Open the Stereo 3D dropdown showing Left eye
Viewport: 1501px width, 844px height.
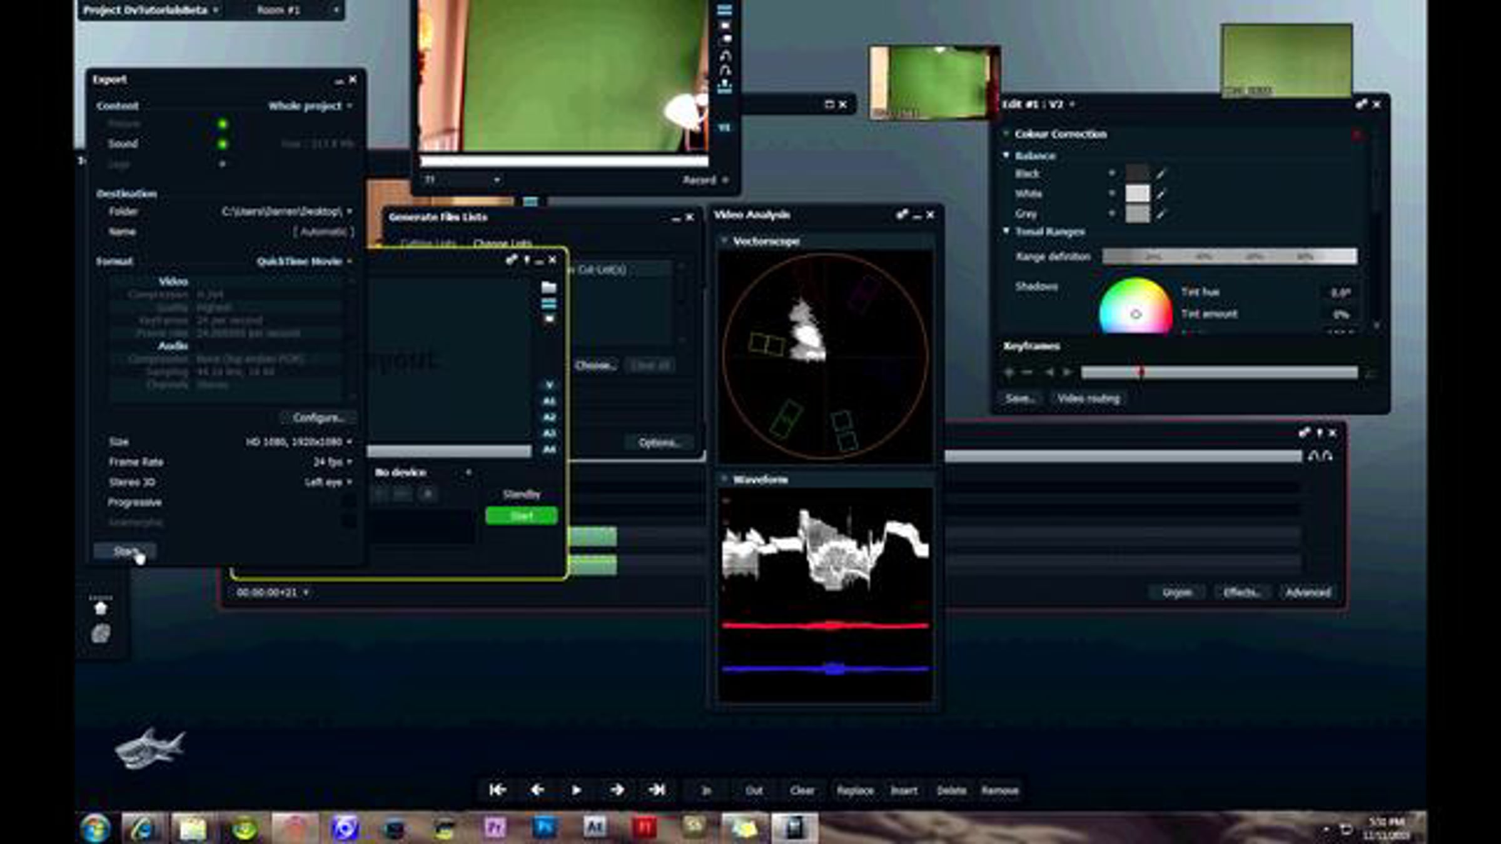coord(328,482)
